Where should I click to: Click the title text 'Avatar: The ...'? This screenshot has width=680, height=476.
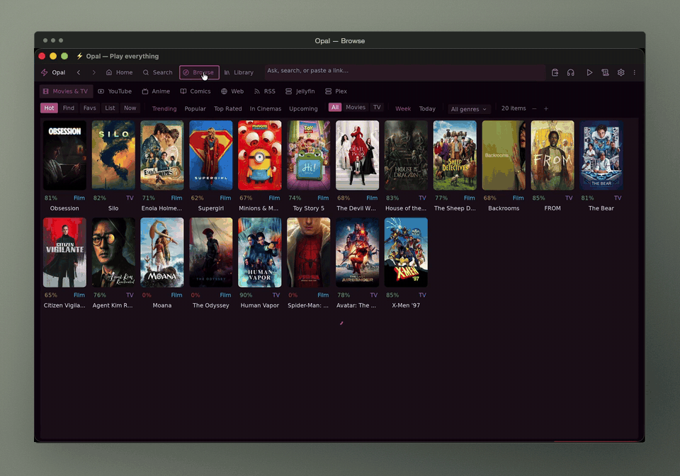(356, 305)
